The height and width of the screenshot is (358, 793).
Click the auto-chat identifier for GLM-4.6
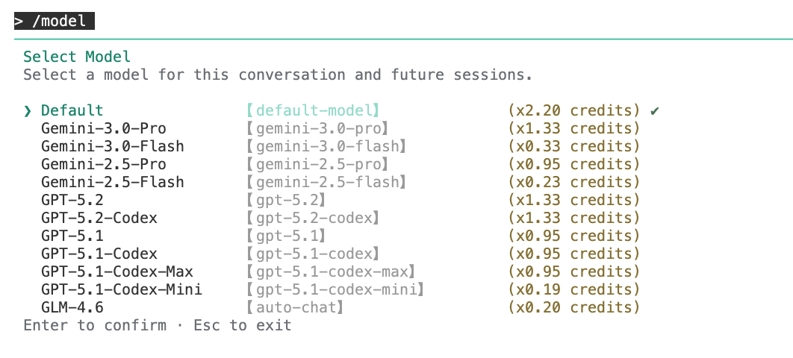click(x=295, y=307)
